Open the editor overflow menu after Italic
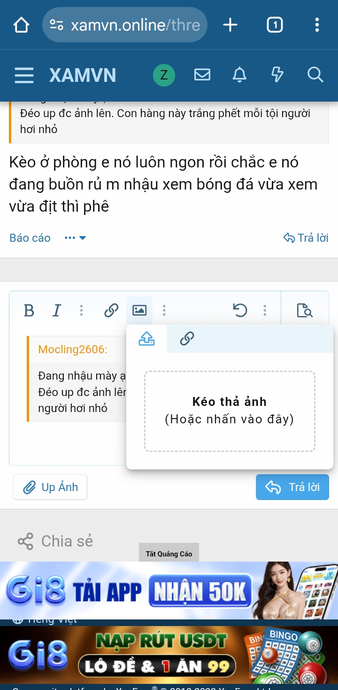 (81, 310)
